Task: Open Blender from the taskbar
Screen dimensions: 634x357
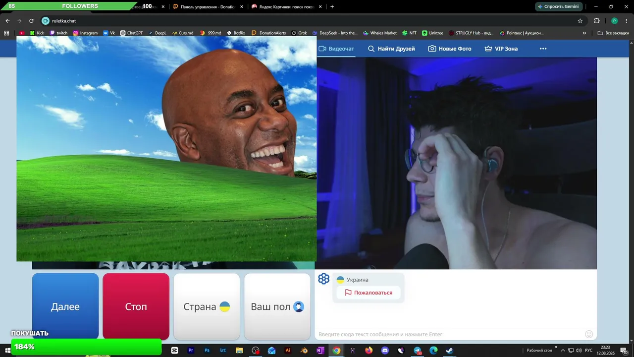Action: pyautogui.click(x=304, y=351)
